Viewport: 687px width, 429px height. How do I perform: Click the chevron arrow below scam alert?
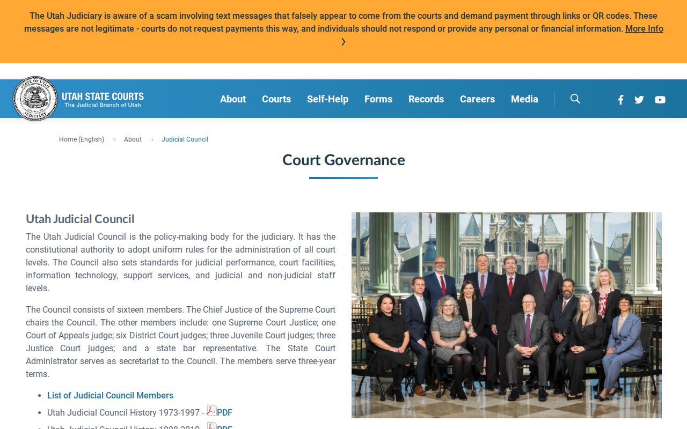[x=343, y=42]
